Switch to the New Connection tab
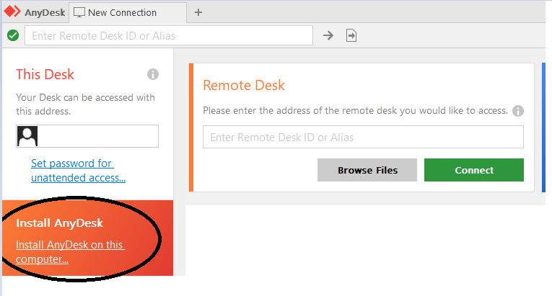Viewport: 552px width, 296px height. point(121,12)
